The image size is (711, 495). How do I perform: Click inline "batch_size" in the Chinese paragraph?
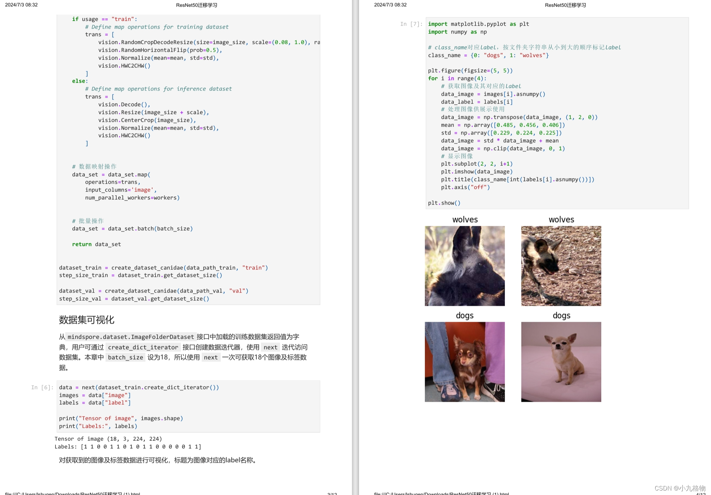[126, 357]
